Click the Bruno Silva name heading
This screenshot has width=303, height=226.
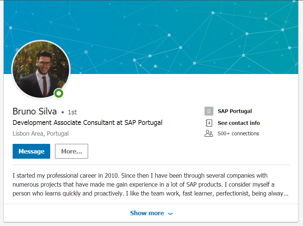(x=35, y=112)
